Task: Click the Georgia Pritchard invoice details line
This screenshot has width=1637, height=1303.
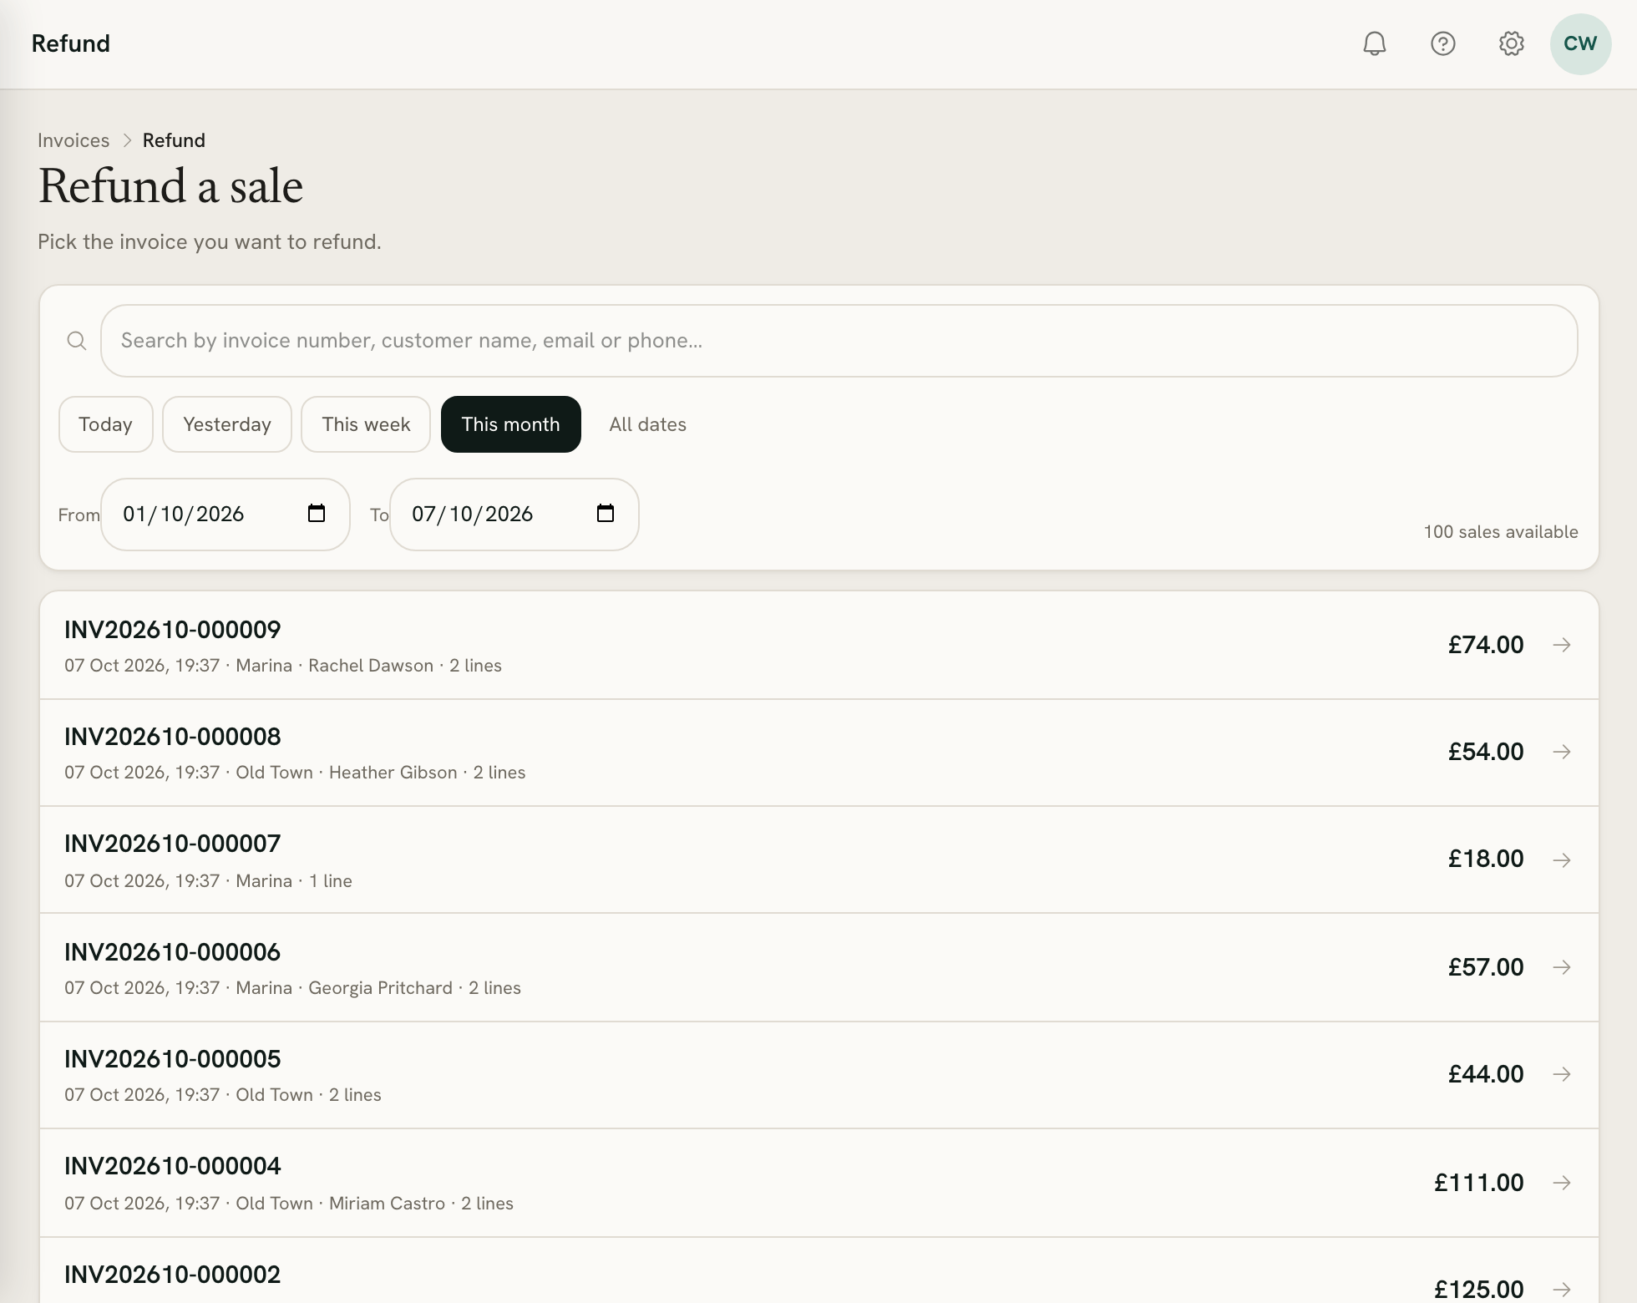Action: click(292, 988)
